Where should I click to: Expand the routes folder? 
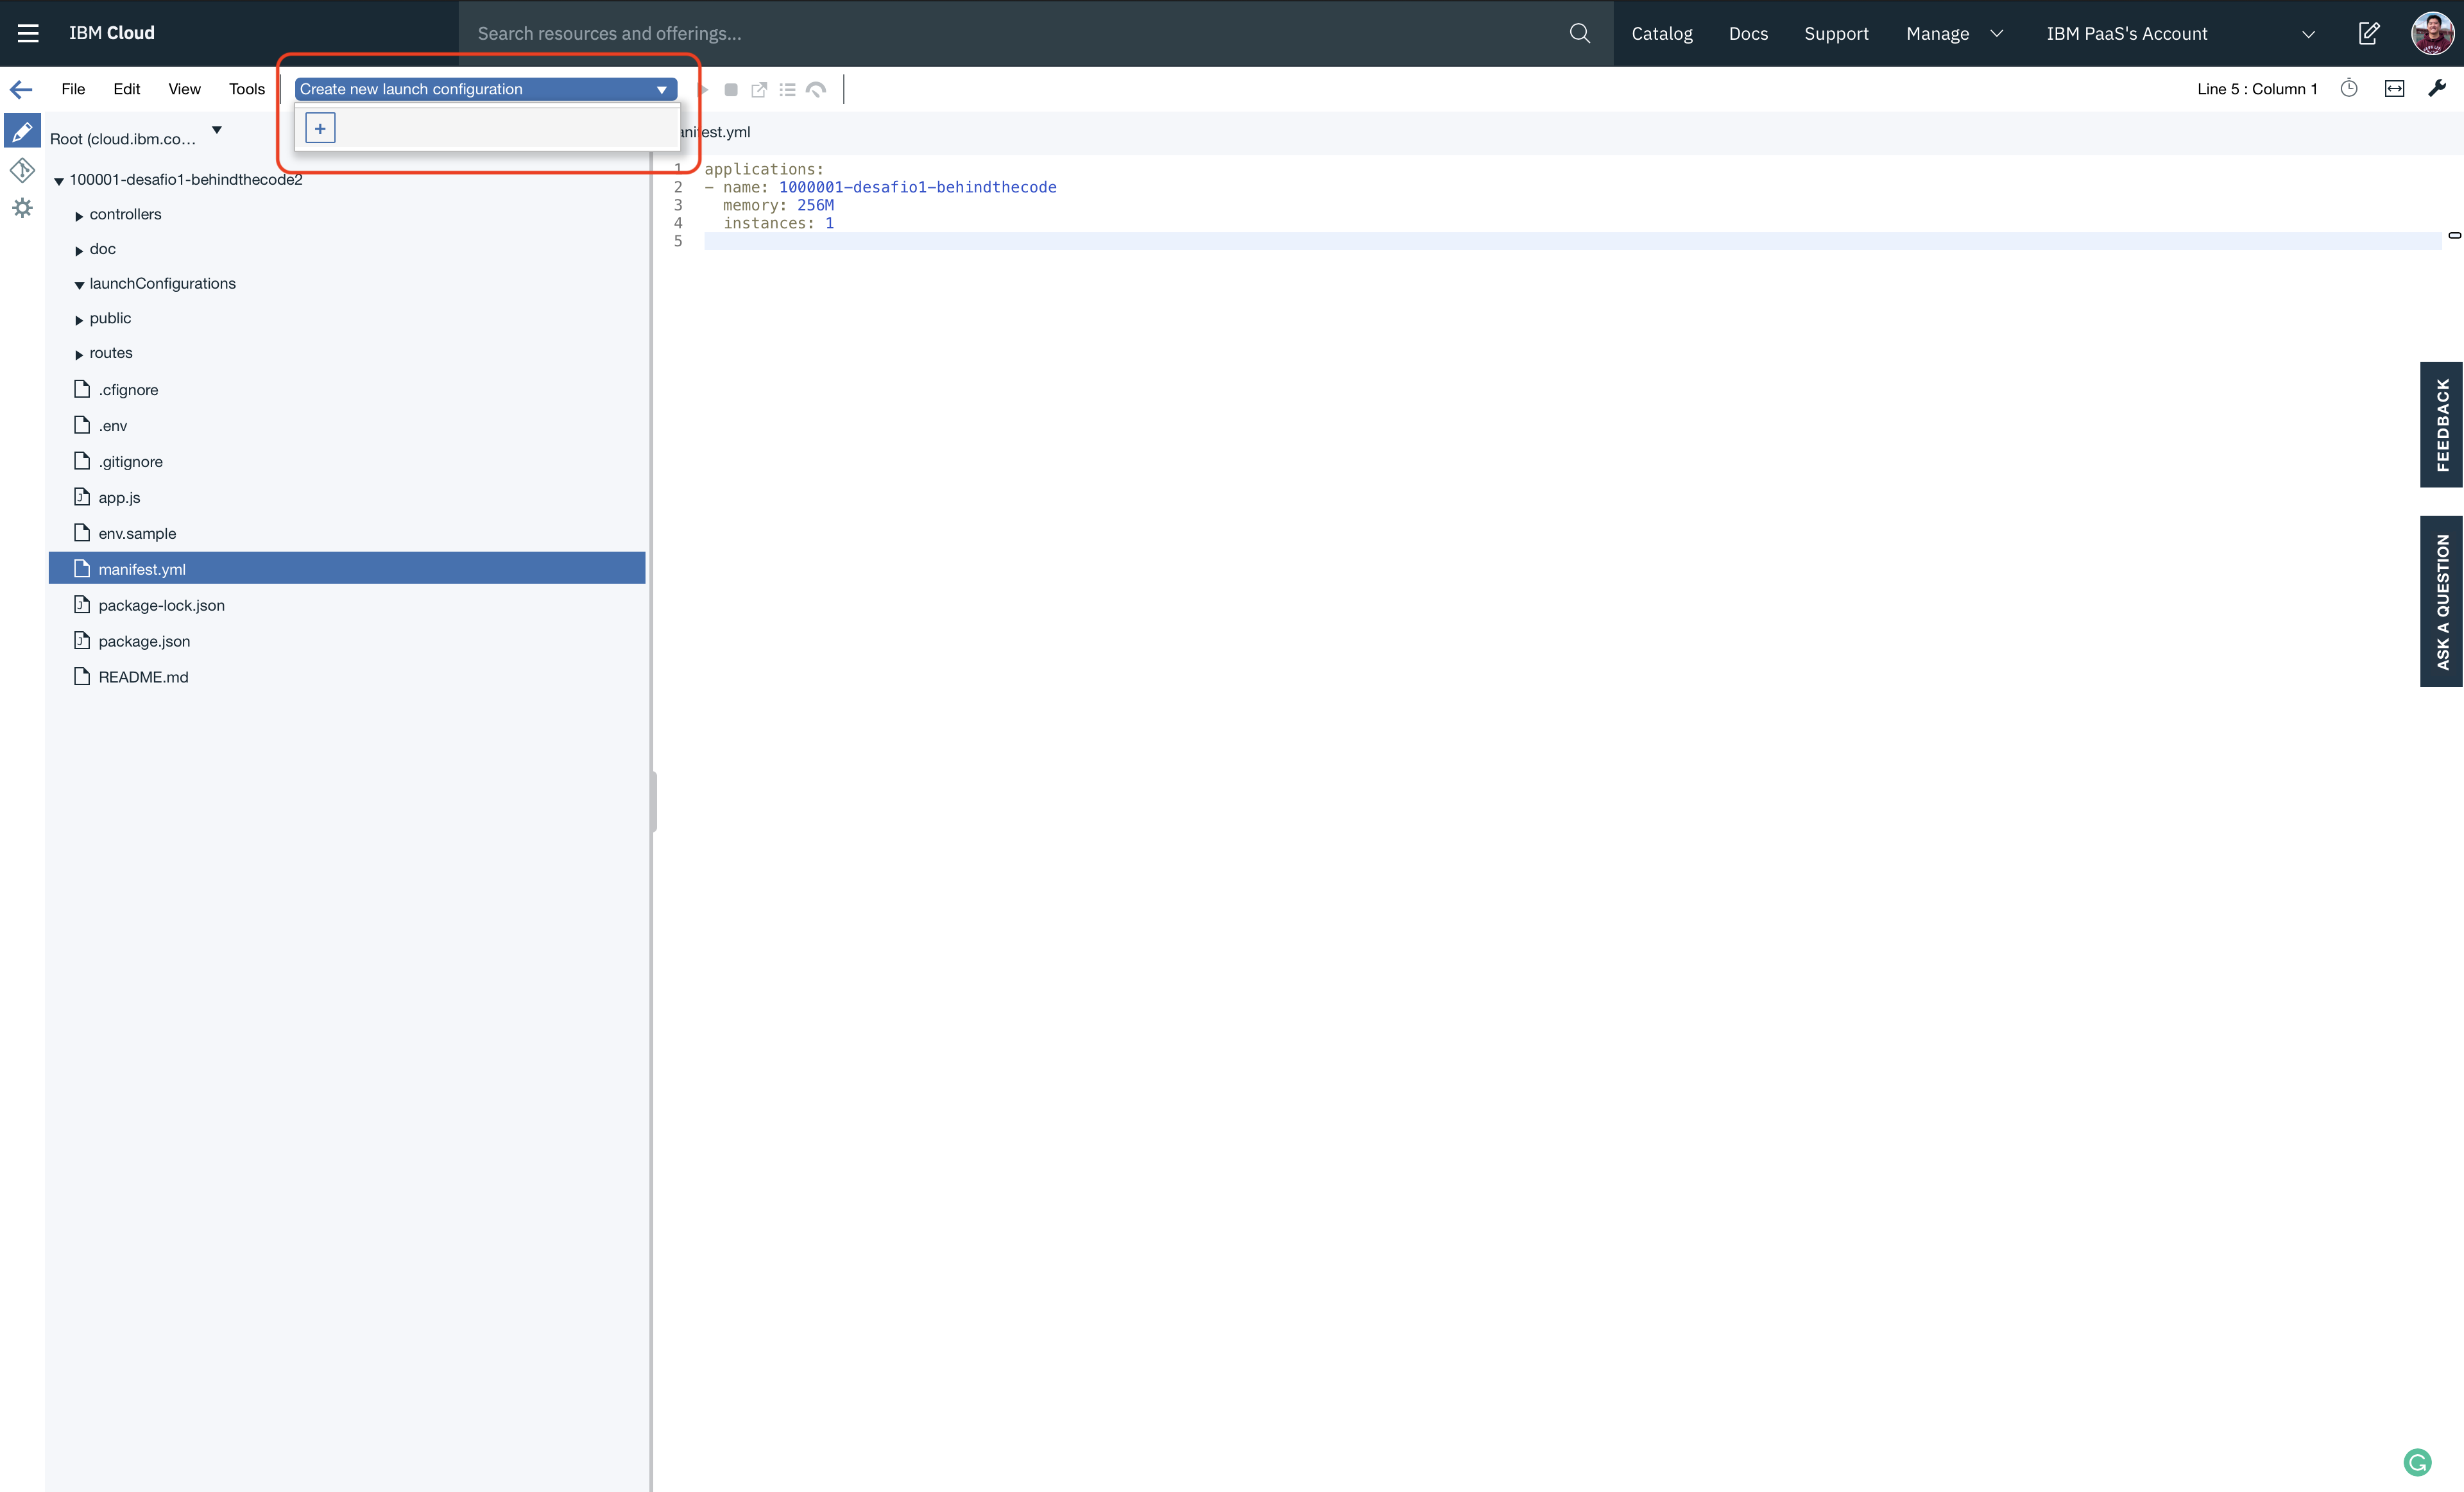pyautogui.click(x=79, y=354)
